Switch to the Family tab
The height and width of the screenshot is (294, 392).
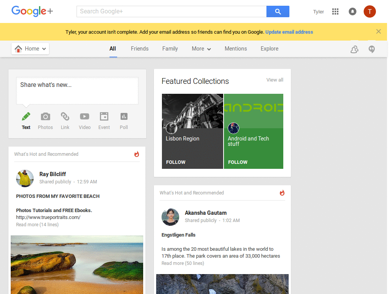click(x=170, y=49)
